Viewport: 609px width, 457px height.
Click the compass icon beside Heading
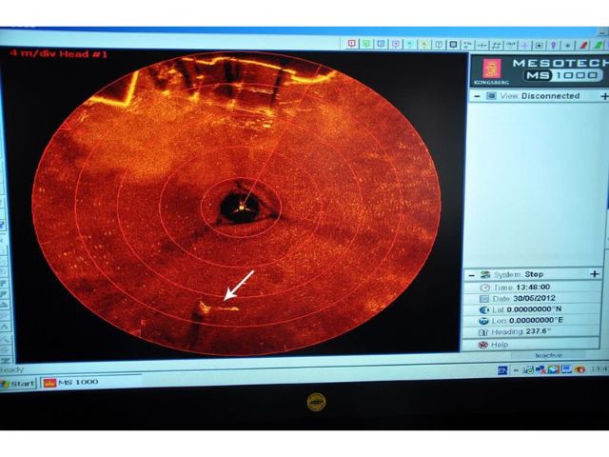click(x=483, y=332)
